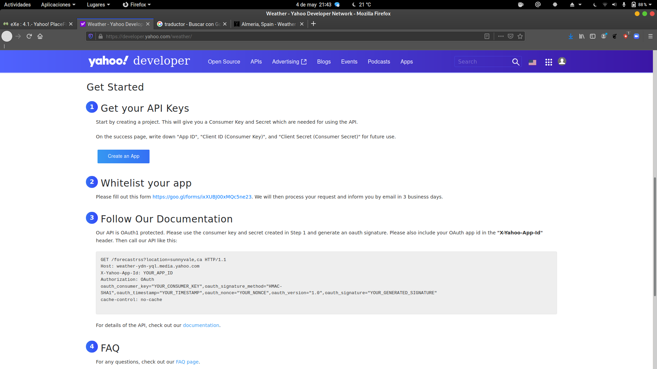Open Yahoo apps grid icon
Screen dimensions: 657x369
click(549, 62)
